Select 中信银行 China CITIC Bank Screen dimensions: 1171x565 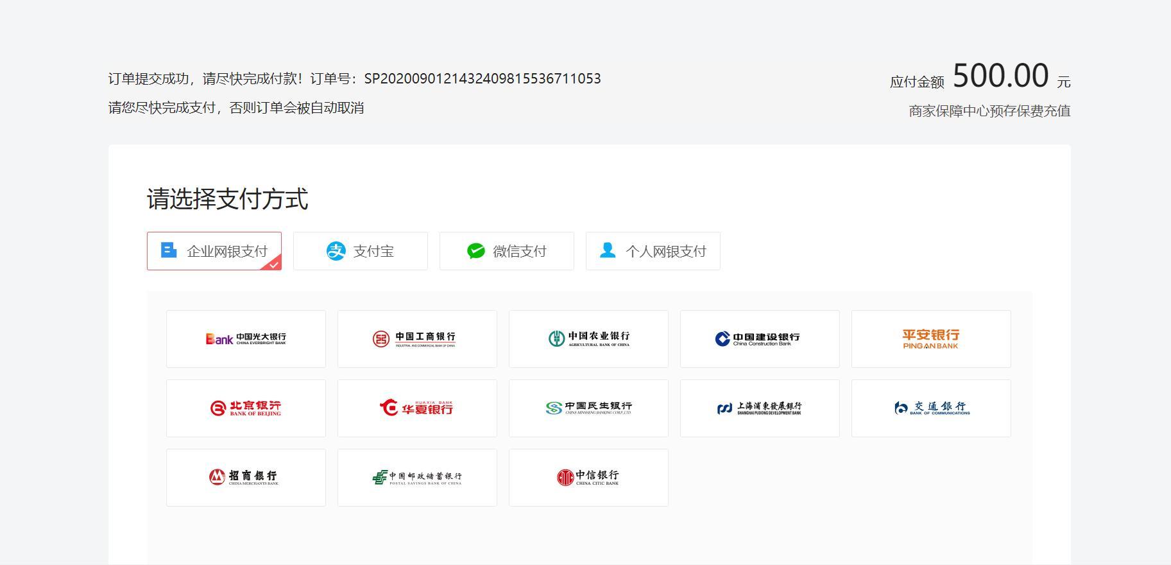[588, 478]
